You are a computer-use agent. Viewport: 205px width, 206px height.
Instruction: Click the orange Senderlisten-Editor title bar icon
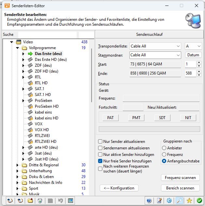pos(7,6)
